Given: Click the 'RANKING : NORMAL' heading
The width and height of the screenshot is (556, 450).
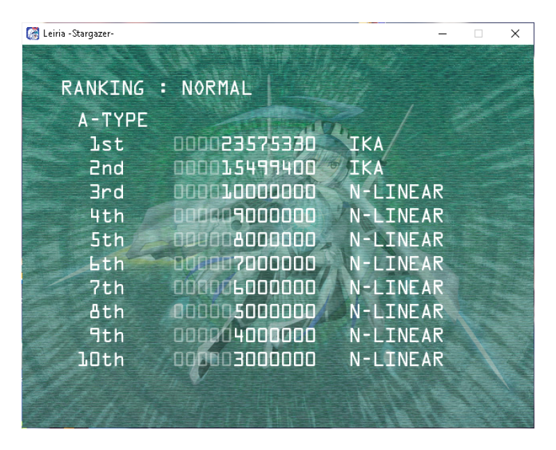Looking at the screenshot, I should [156, 88].
